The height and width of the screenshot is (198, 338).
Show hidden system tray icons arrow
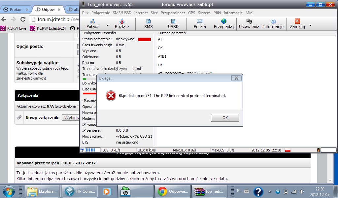270,192
